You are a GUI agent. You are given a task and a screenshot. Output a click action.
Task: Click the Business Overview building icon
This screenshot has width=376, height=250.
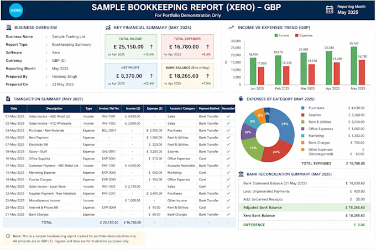pyautogui.click(x=9, y=27)
